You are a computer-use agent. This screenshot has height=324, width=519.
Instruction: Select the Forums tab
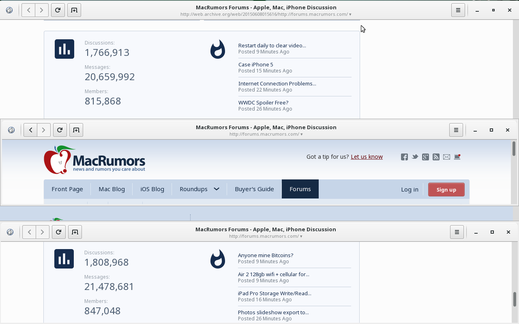click(300, 189)
